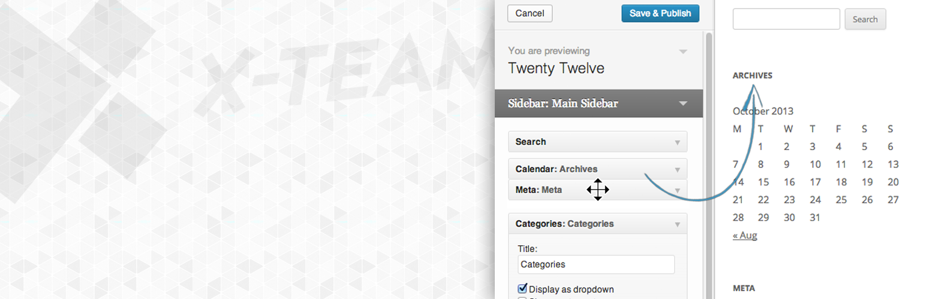926x299 pixels.
Task: Focus the preview search text field
Action: pos(786,19)
